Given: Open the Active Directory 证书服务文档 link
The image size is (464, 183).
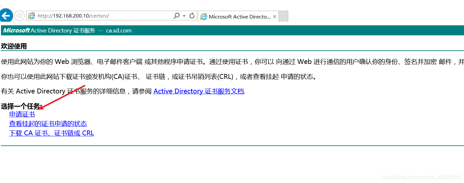Looking at the screenshot, I should point(198,91).
